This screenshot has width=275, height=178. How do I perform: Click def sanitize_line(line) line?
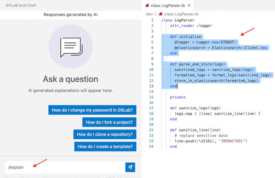point(195,130)
